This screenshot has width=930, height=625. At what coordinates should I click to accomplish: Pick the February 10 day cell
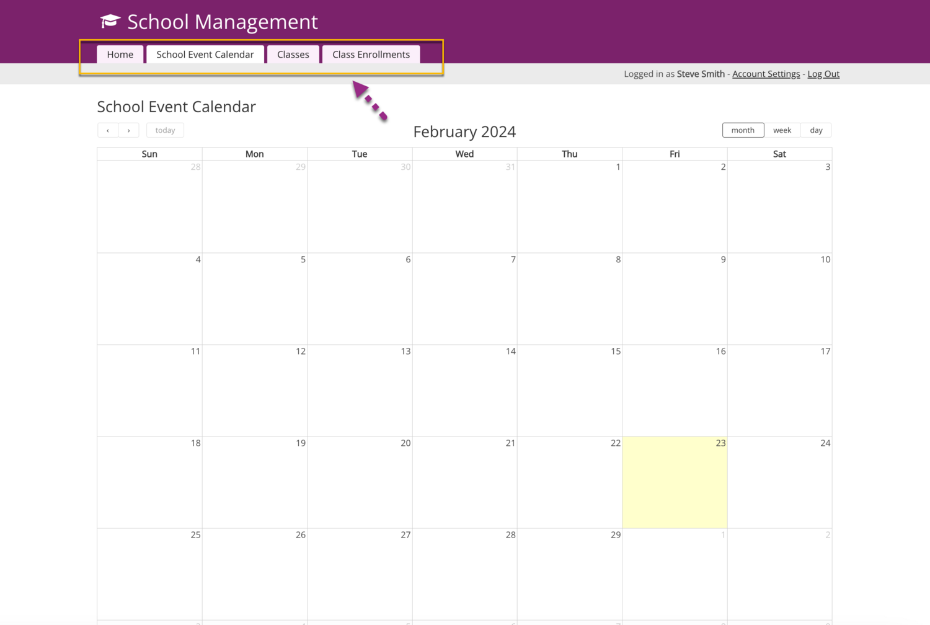coord(779,299)
